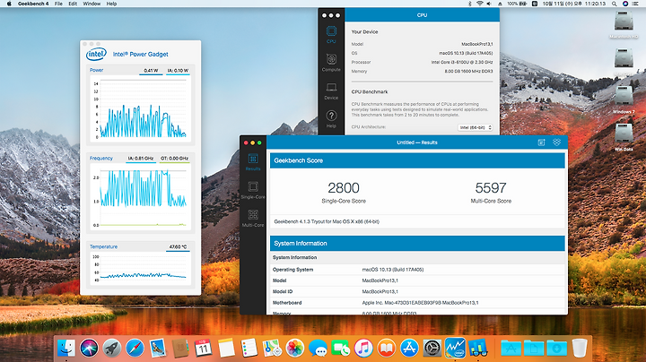The width and height of the screenshot is (646, 362).
Task: Click the Motherboard row in results
Action: pos(417,302)
